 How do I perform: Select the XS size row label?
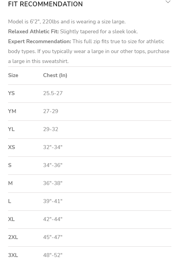11,147
